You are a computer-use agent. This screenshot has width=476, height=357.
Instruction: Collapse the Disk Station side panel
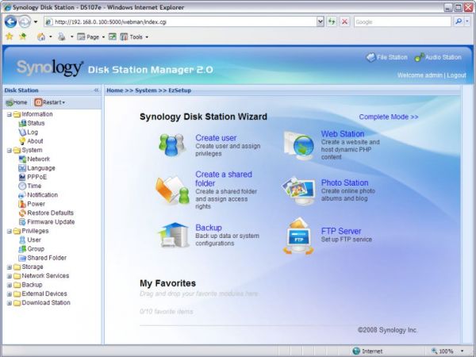(96, 90)
